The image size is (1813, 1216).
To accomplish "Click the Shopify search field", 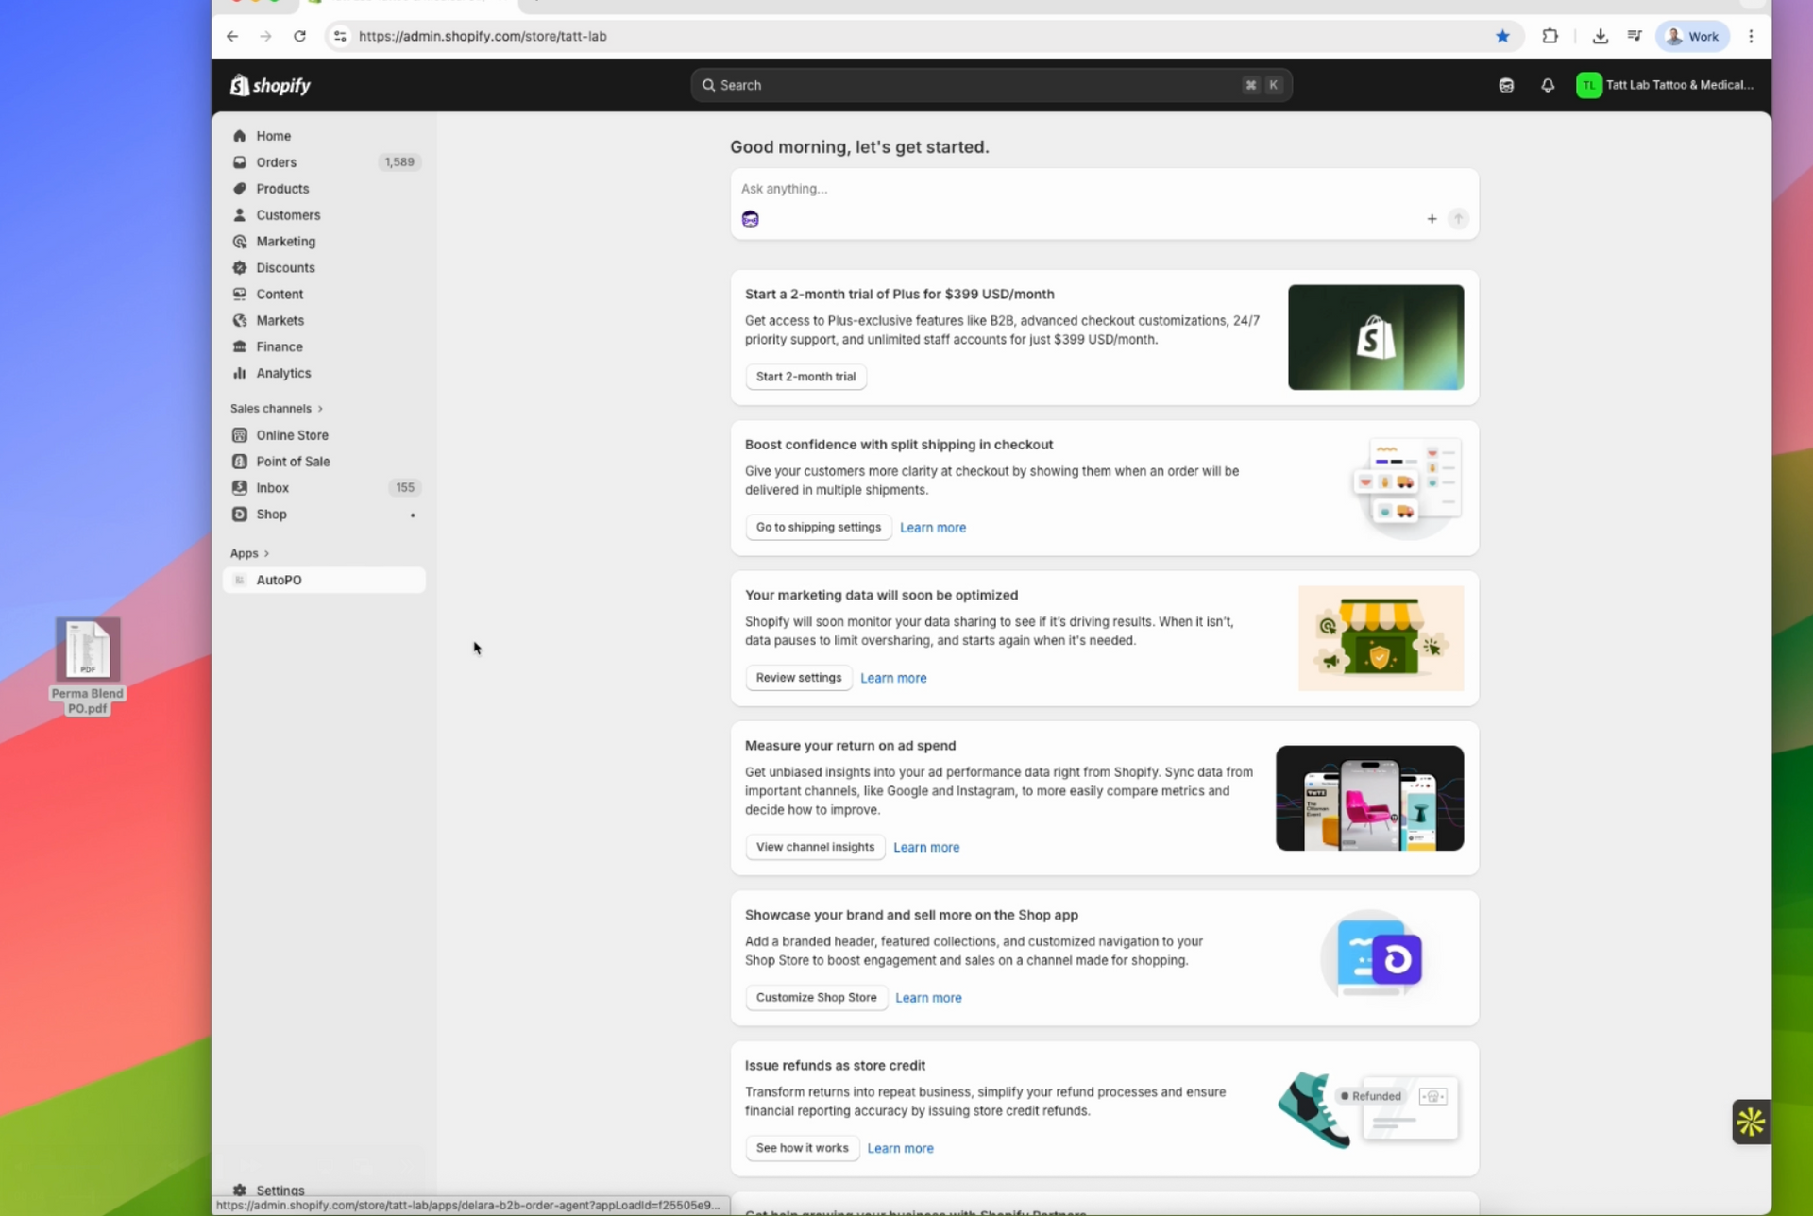I will click(991, 85).
